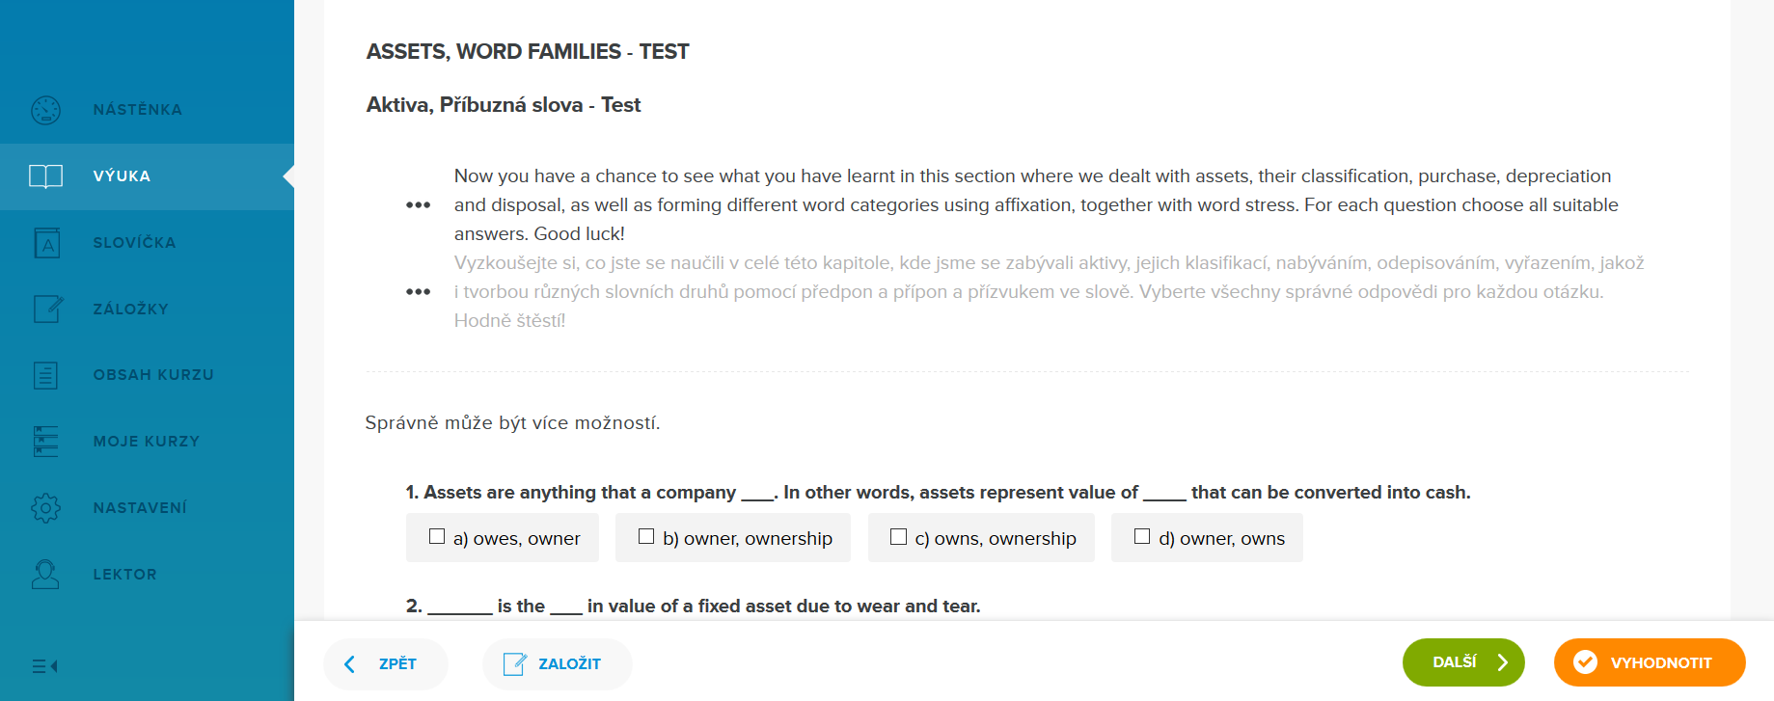The height and width of the screenshot is (701, 1774).
Task: Open Slovíčka vocabulary icon in sidebar
Action: coord(46,243)
